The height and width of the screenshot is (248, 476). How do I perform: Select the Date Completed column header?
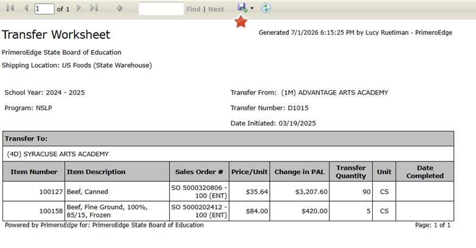(425, 172)
